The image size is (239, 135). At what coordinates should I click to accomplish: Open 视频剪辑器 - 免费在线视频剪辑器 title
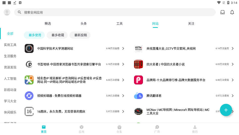point(59,96)
